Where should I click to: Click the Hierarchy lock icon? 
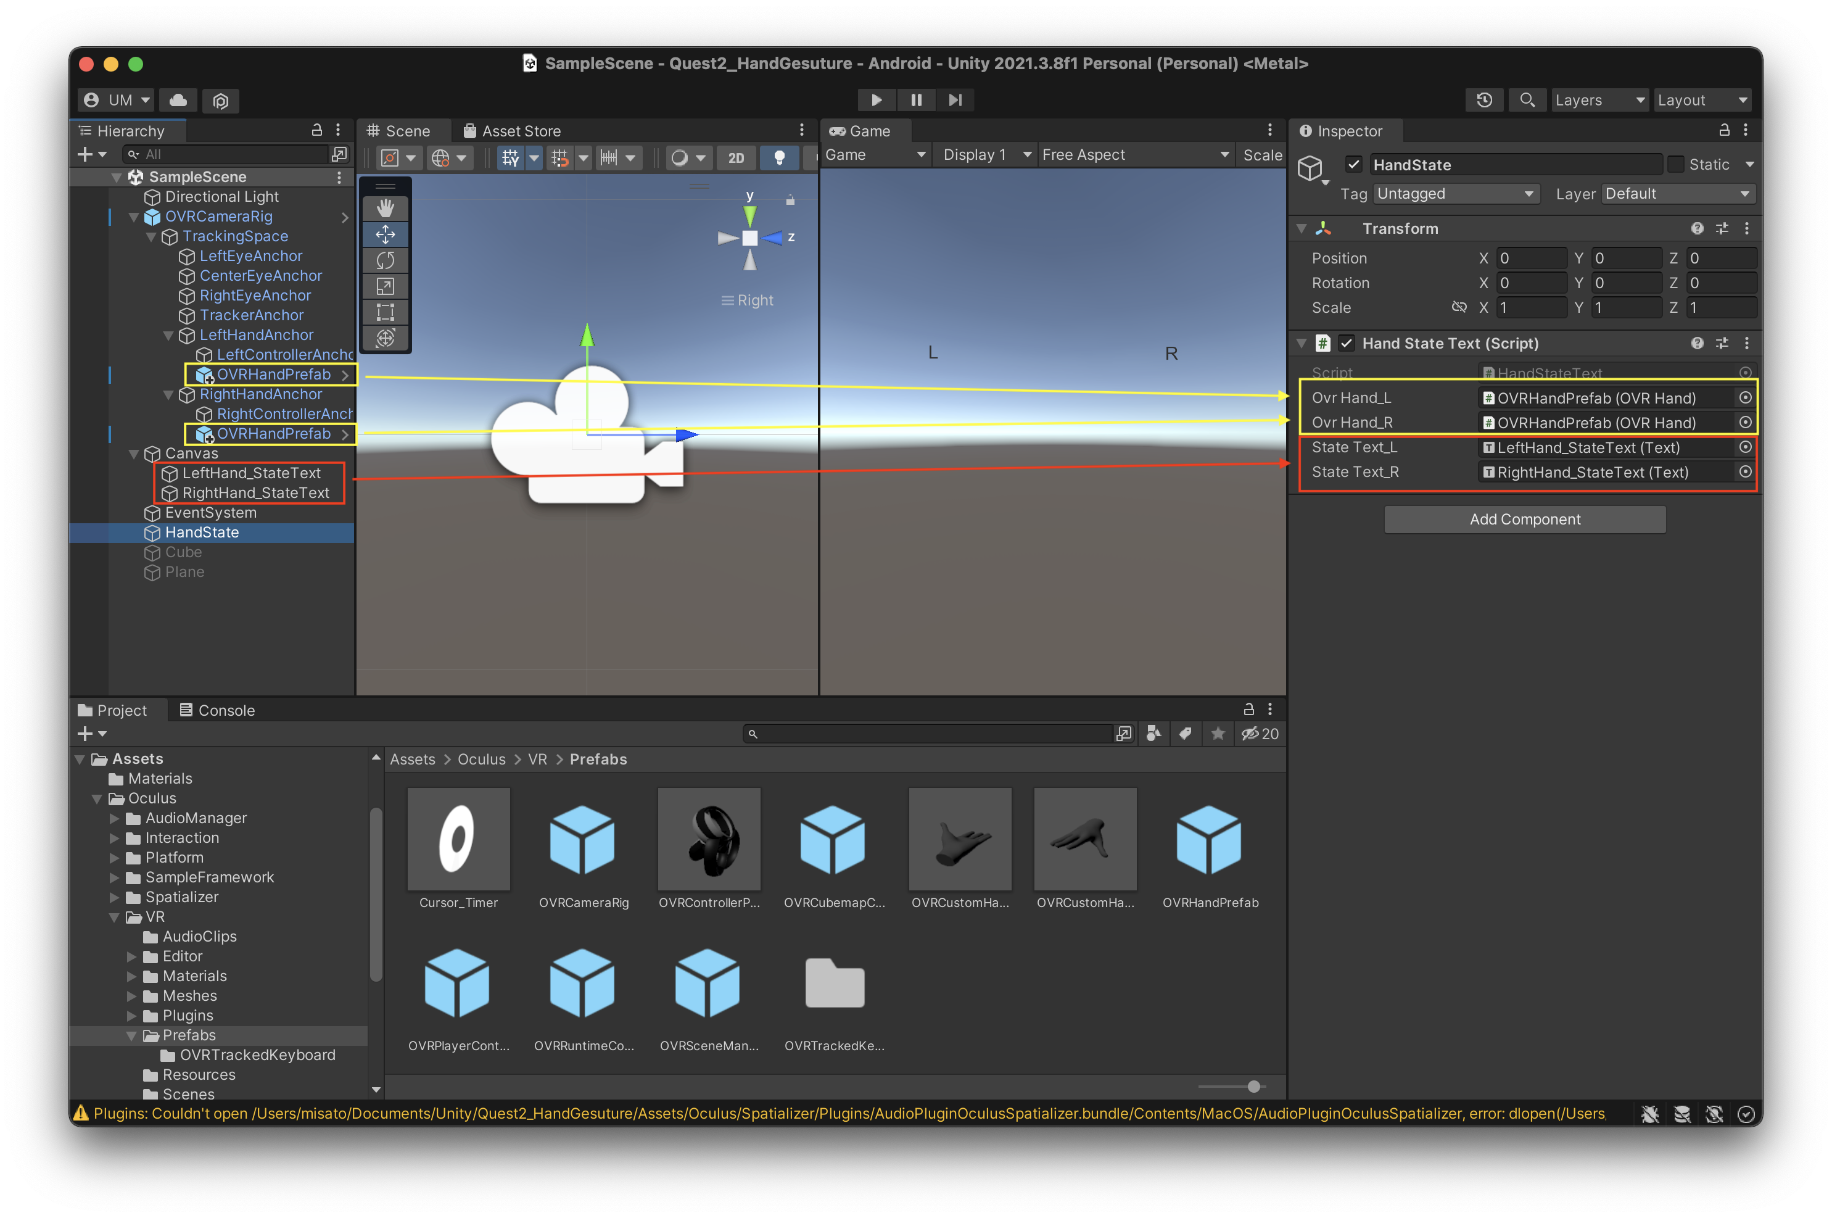(316, 130)
